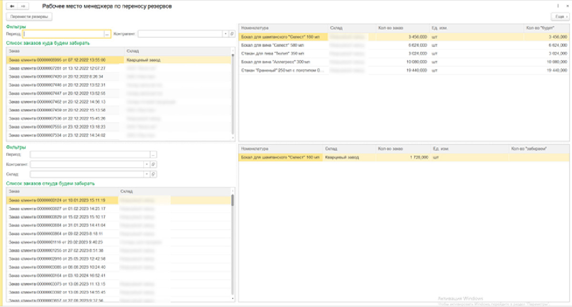Select order dated 20.12.2022 13:52:55
This screenshot has width=572, height=307.
pos(118,93)
